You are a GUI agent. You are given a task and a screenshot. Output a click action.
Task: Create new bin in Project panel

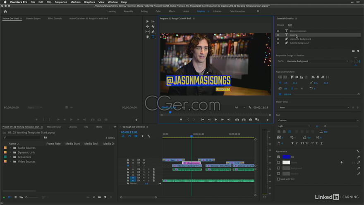coord(99,197)
